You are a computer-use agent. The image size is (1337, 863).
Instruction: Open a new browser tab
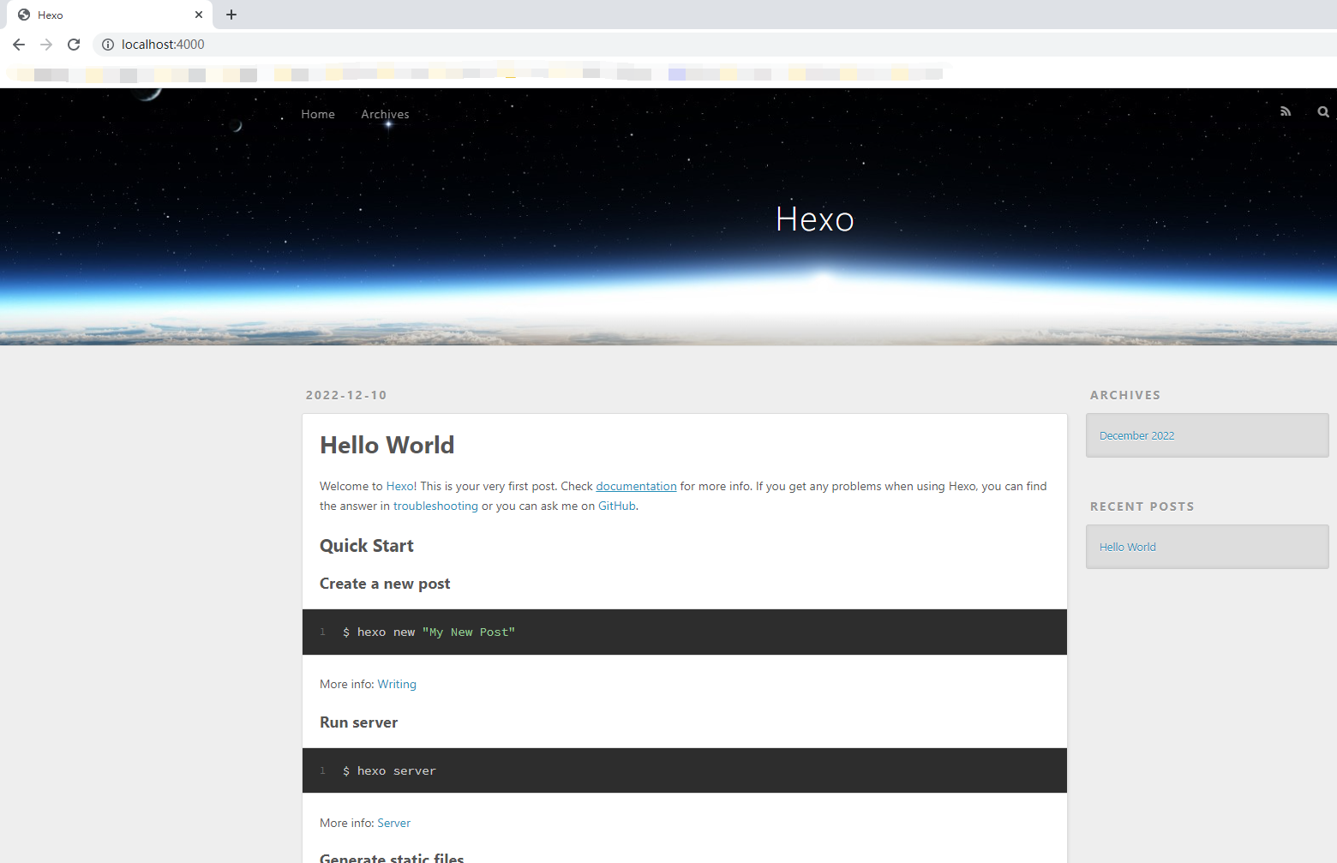pos(231,15)
